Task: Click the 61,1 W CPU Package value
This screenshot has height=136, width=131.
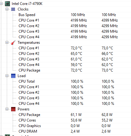Action: click(x=76, y=115)
